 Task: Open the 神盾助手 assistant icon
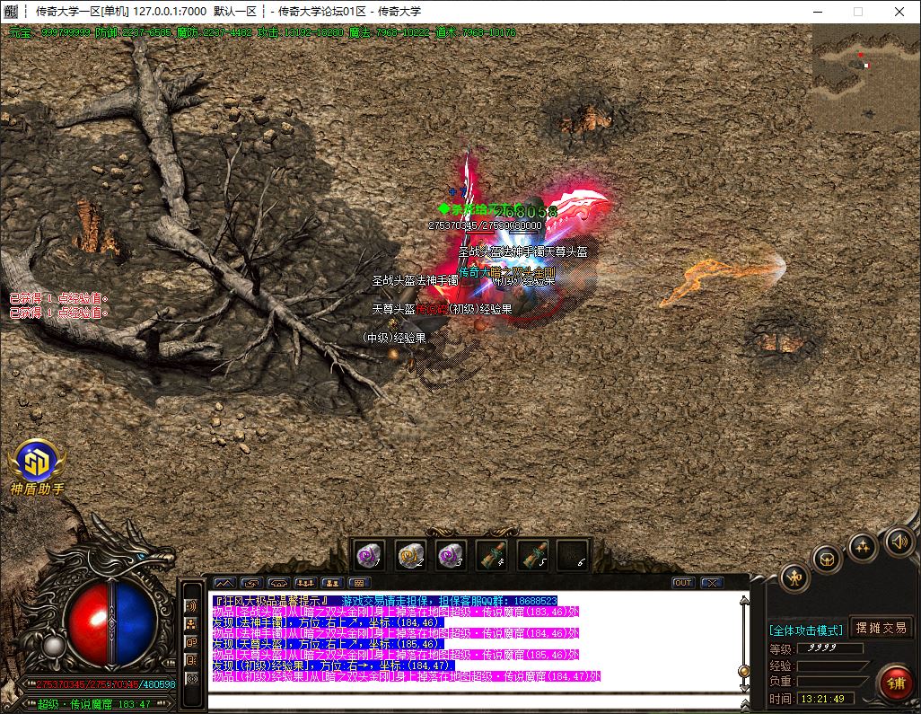point(37,467)
